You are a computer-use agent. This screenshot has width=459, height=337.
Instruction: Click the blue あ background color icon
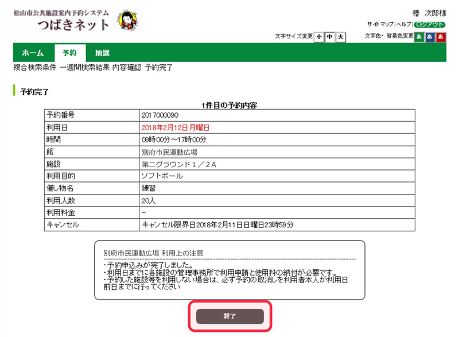click(x=430, y=37)
